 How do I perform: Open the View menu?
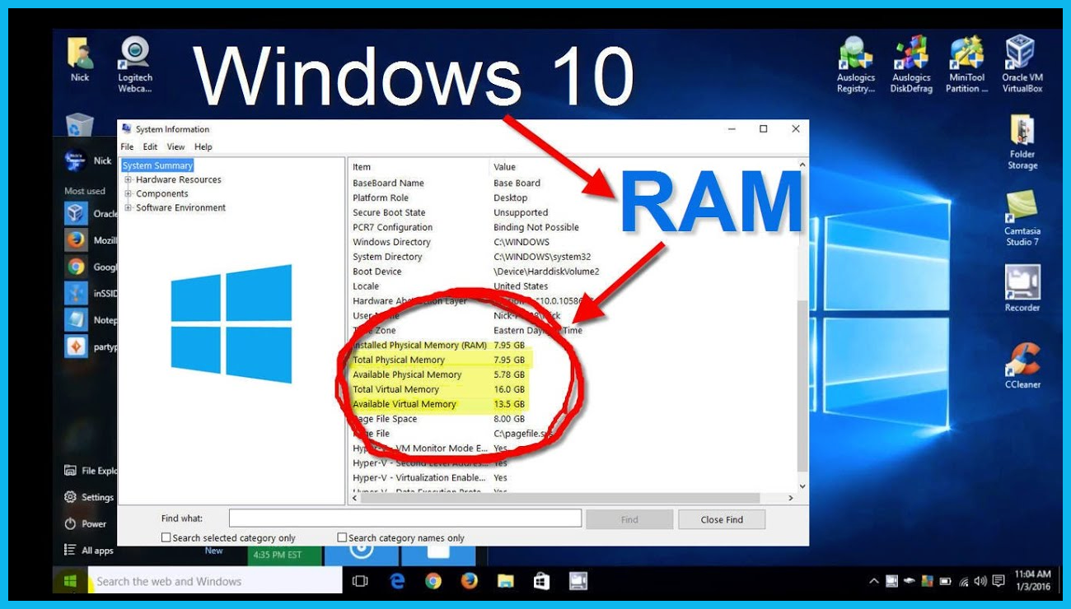click(175, 146)
